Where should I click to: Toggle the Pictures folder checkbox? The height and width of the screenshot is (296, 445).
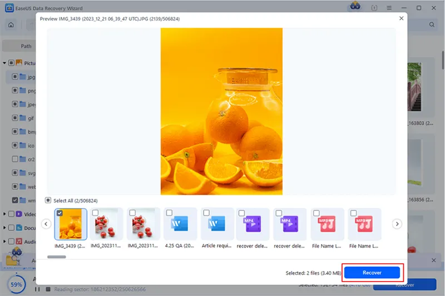tap(11, 63)
